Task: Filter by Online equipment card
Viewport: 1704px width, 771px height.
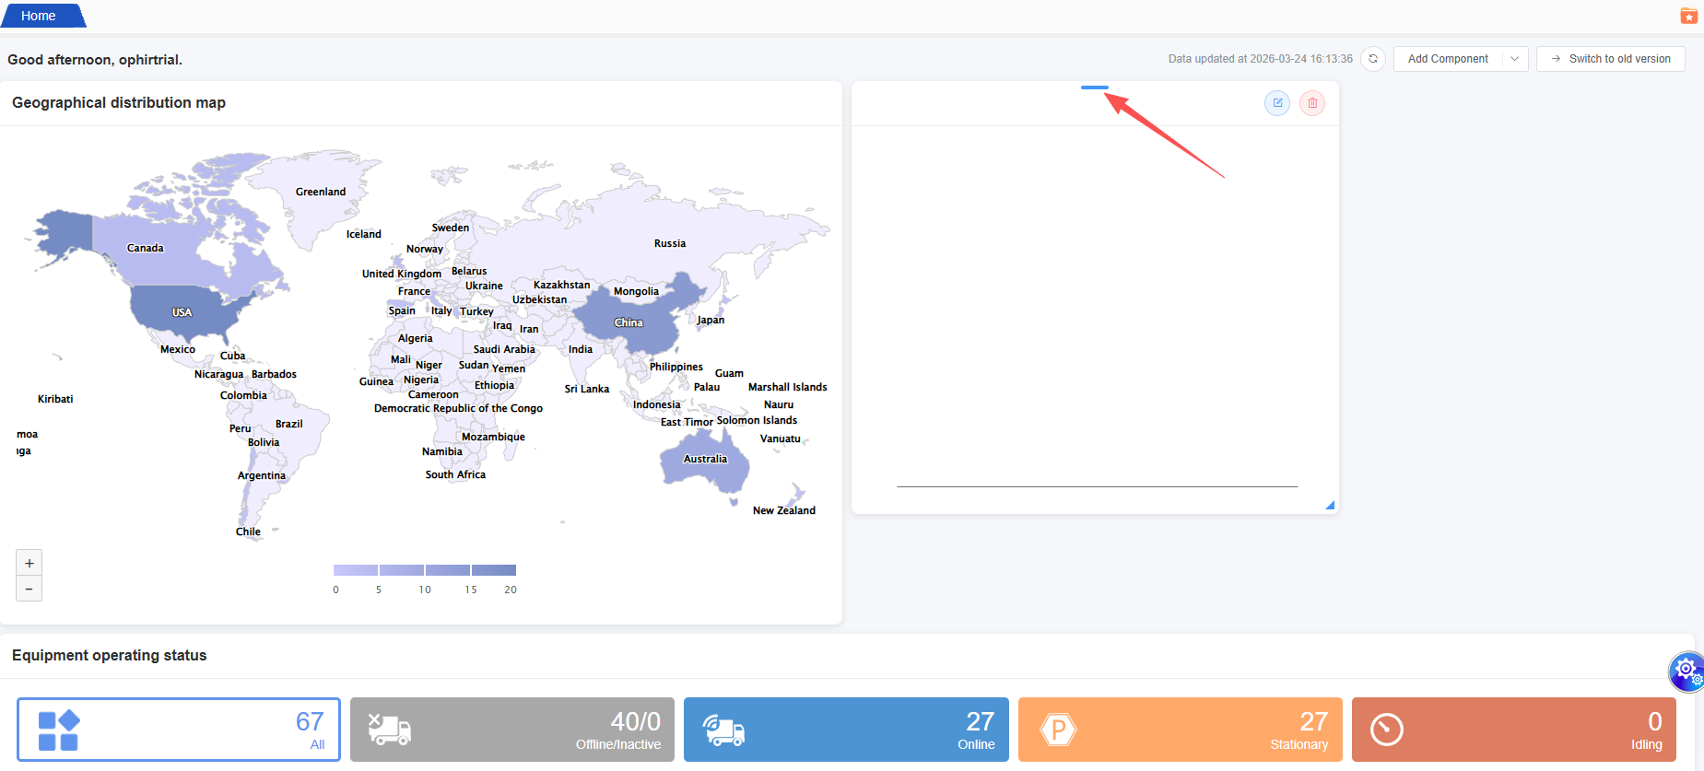Action: pyautogui.click(x=846, y=730)
